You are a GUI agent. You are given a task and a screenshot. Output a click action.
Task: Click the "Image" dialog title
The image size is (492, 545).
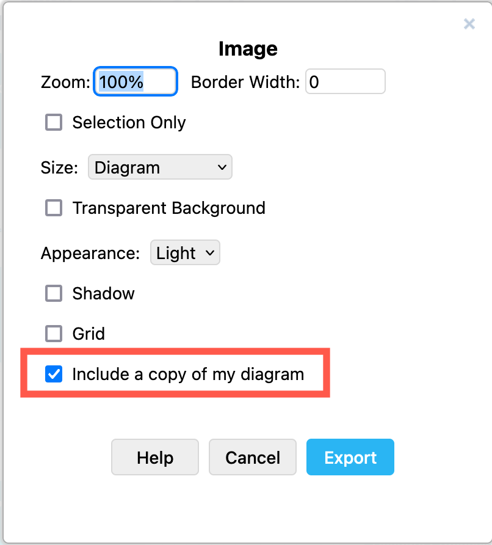coord(247,49)
